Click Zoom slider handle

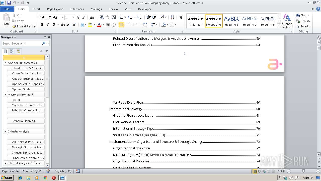point(303,171)
